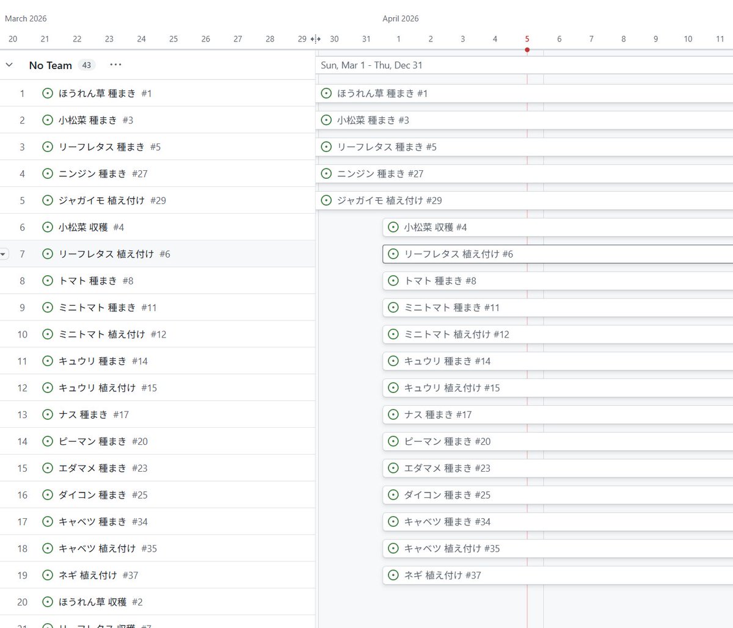This screenshot has width=733, height=628.
Task: Click date 25 in the March timeline header
Action: tap(173, 39)
